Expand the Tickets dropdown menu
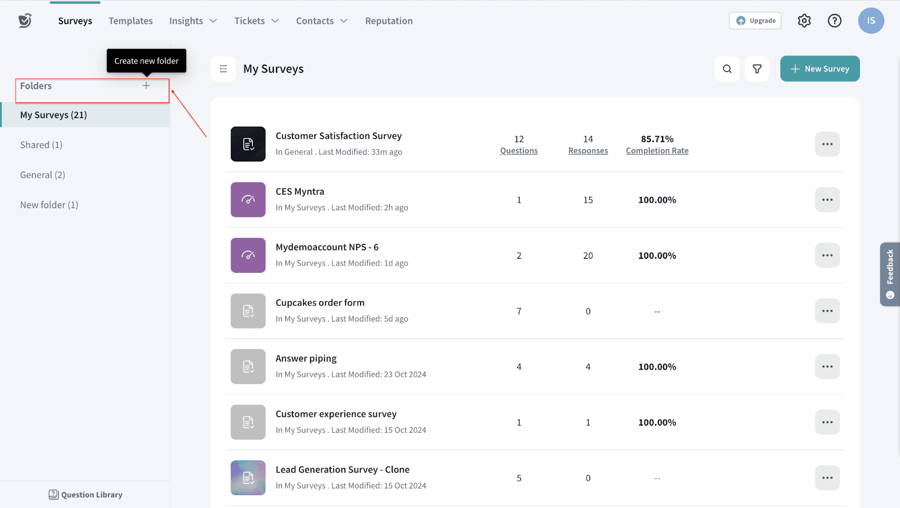Screen dimensions: 900x508 tap(256, 21)
